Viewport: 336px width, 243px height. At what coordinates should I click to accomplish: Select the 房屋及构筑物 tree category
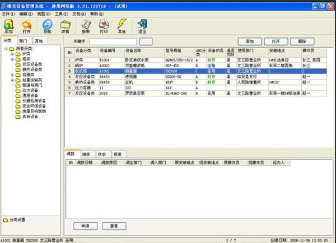pos(34,111)
